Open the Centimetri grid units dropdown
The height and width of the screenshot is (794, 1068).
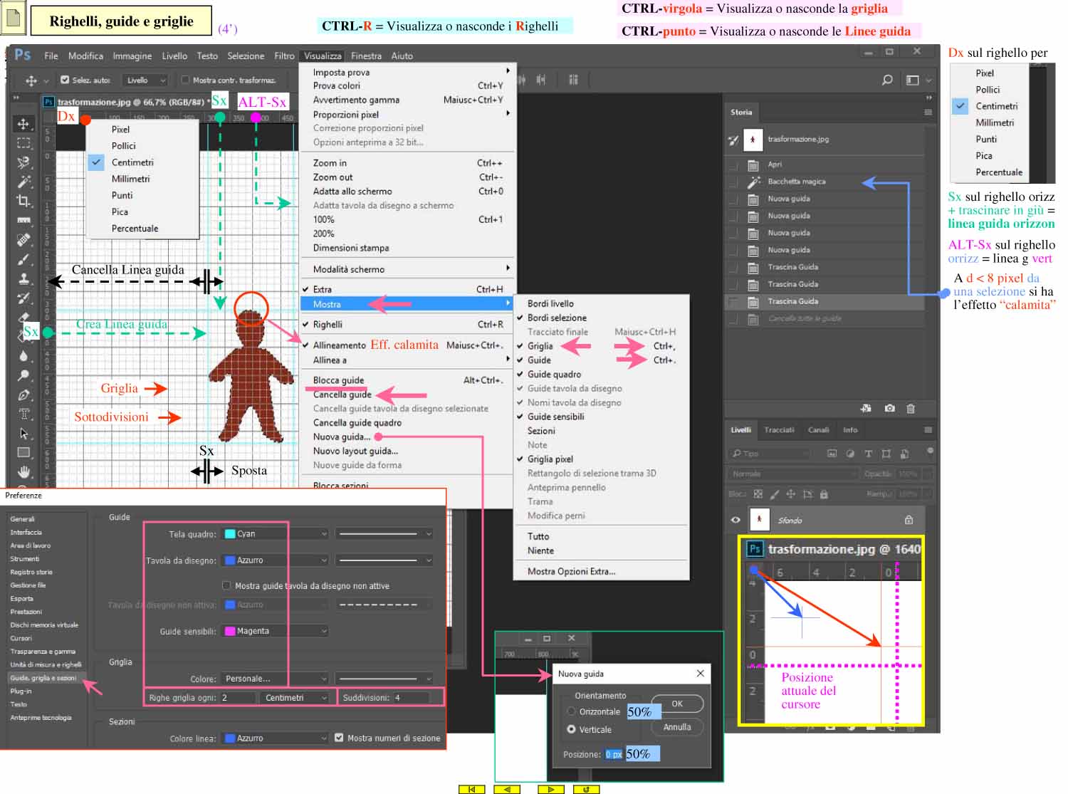click(x=295, y=698)
